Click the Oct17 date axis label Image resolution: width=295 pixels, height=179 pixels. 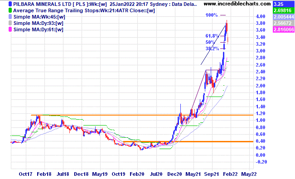25,174
